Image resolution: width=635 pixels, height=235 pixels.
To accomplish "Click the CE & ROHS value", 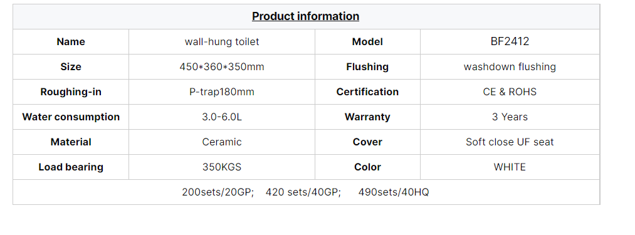I will click(510, 92).
